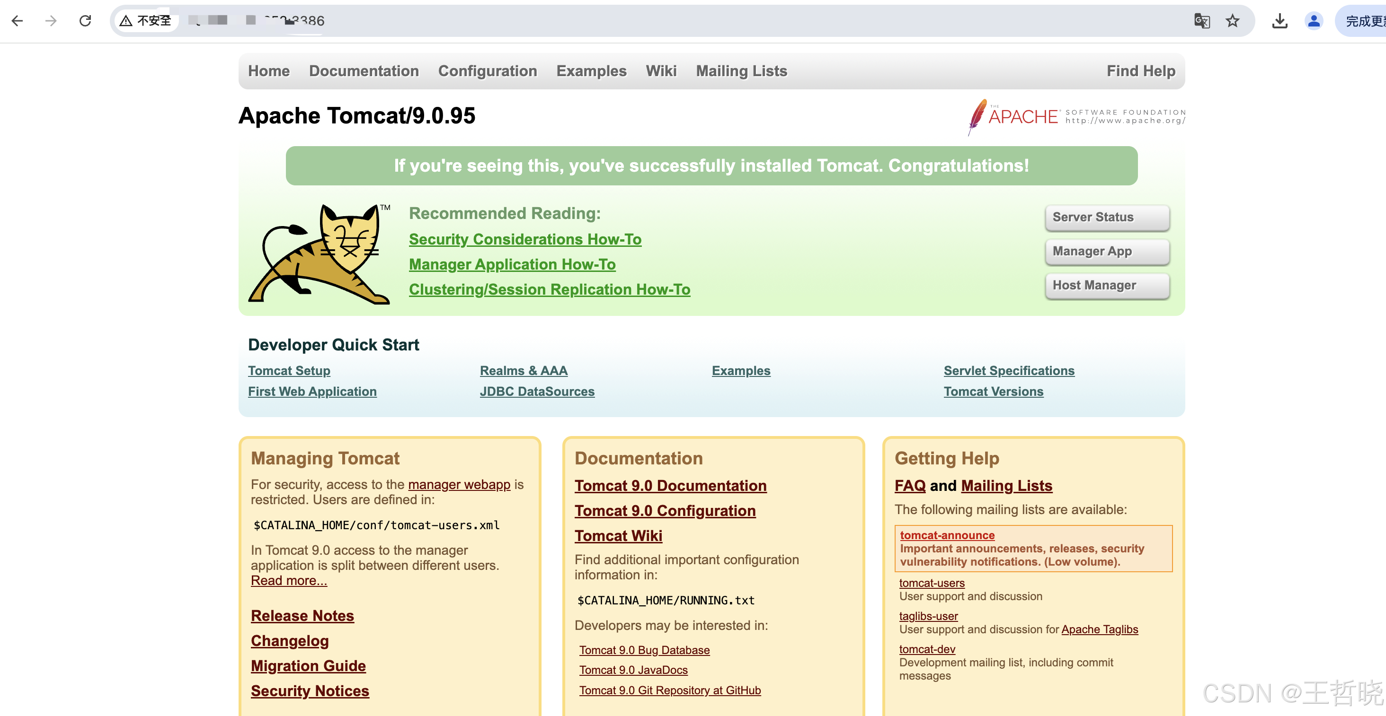Viewport: 1386px width, 716px height.
Task: Open the Servlet Specifications link
Action: pyautogui.click(x=1009, y=371)
